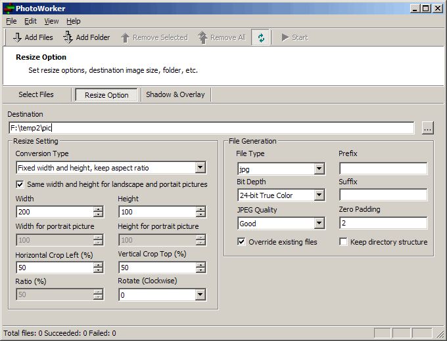Maximize the PhotoWorker window
This screenshot has height=341, width=447.
pyautogui.click(x=425, y=9)
